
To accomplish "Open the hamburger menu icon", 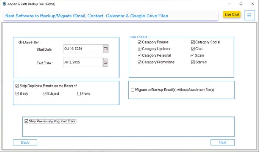I will pyautogui.click(x=249, y=16).
